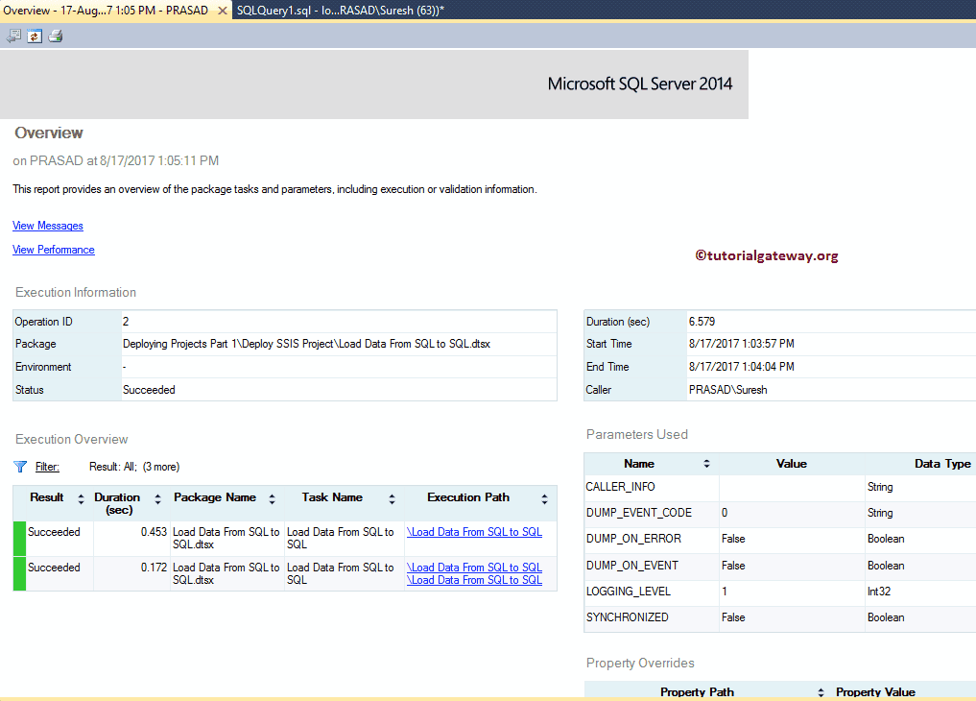Expand the Package Name sort control

(272, 497)
